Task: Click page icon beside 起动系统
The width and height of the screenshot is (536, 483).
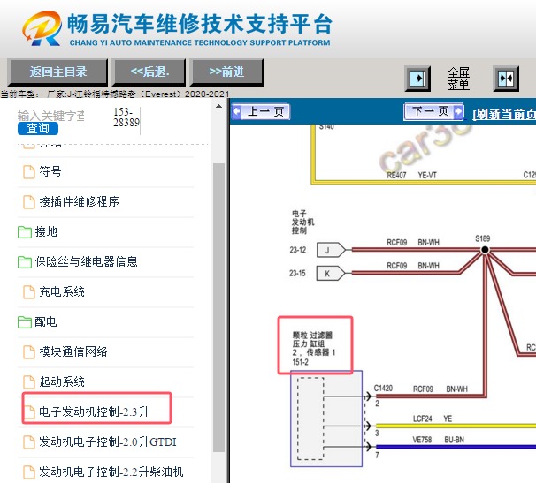Action: pos(29,382)
